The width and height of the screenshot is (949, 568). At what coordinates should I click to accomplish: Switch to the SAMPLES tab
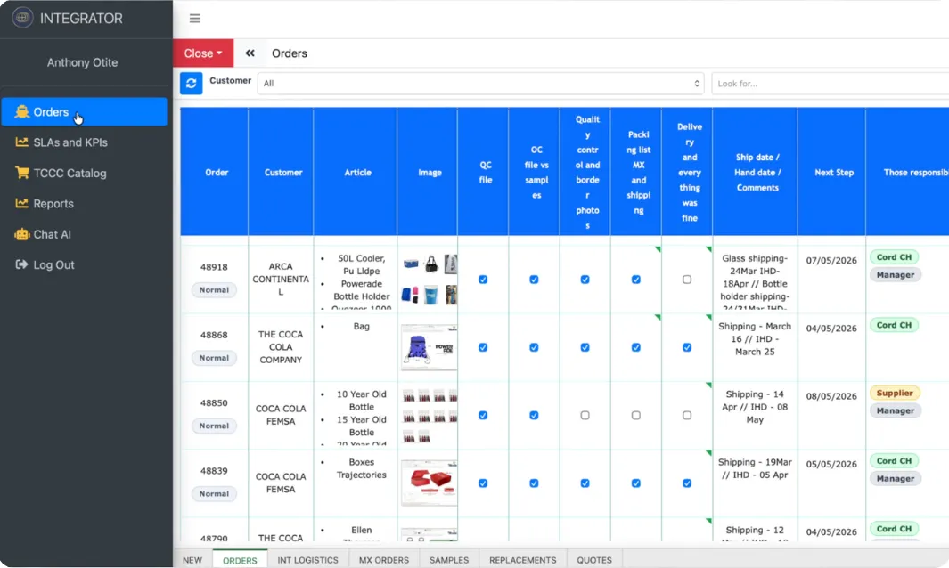449,560
